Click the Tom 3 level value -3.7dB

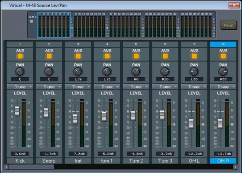165,154
